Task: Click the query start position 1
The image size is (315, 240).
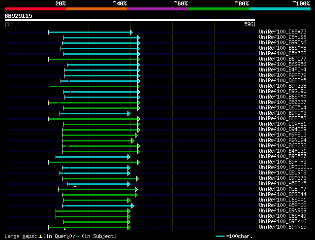Action: coord(8,24)
